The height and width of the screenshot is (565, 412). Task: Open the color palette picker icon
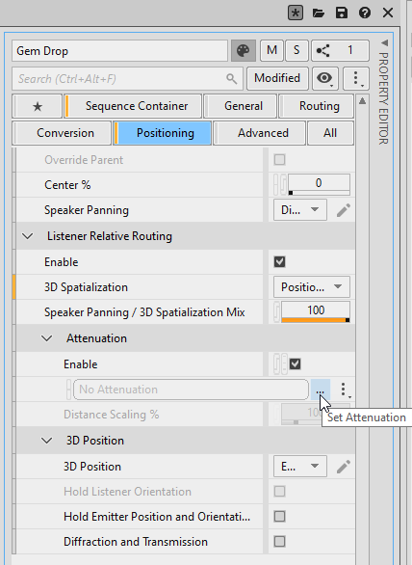click(x=244, y=50)
